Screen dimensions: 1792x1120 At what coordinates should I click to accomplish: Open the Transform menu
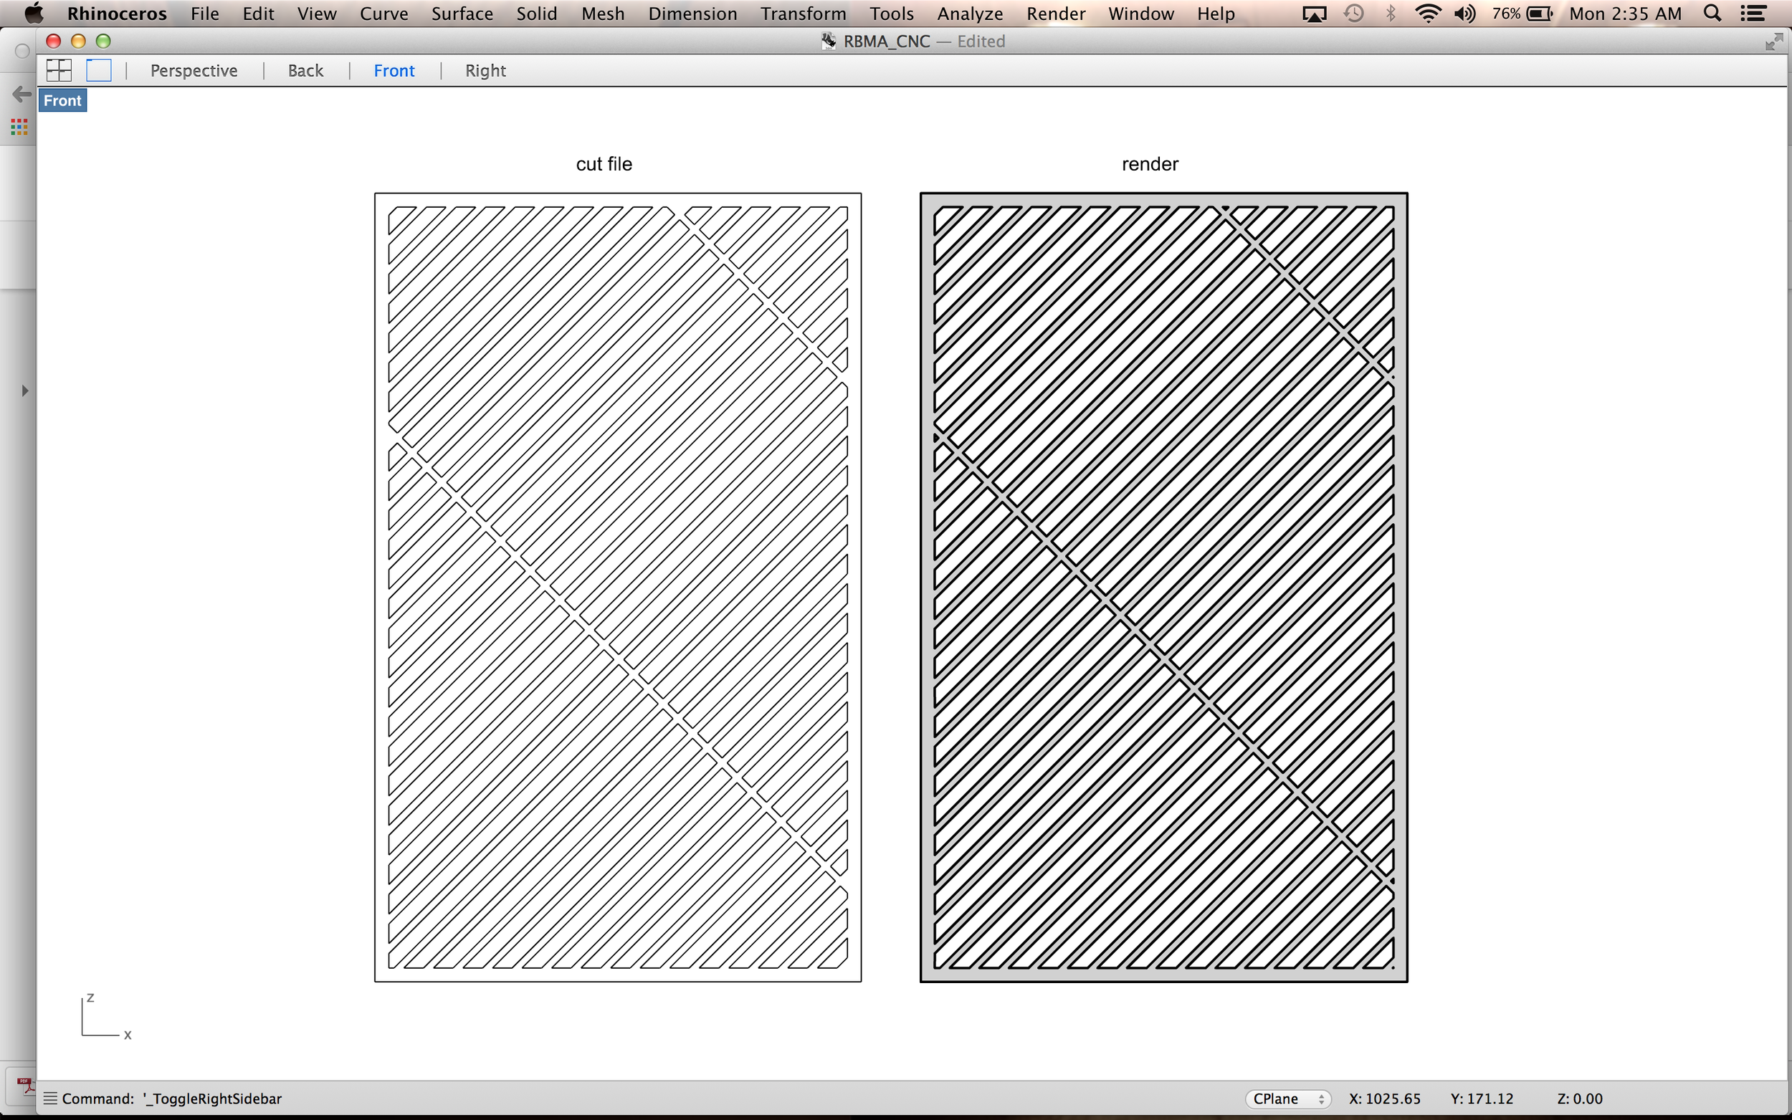click(x=803, y=14)
